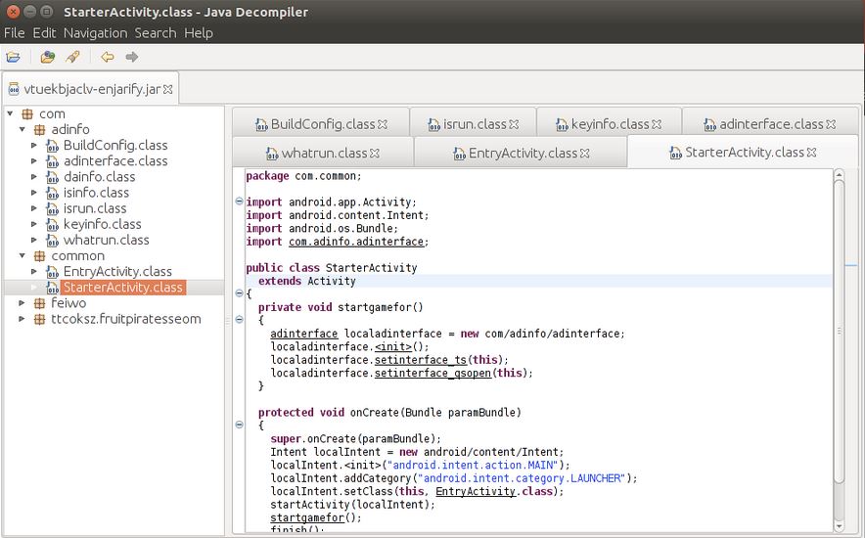Close the vtuekbjaclv-enjarify.jar tab
This screenshot has width=865, height=538.
(x=167, y=89)
